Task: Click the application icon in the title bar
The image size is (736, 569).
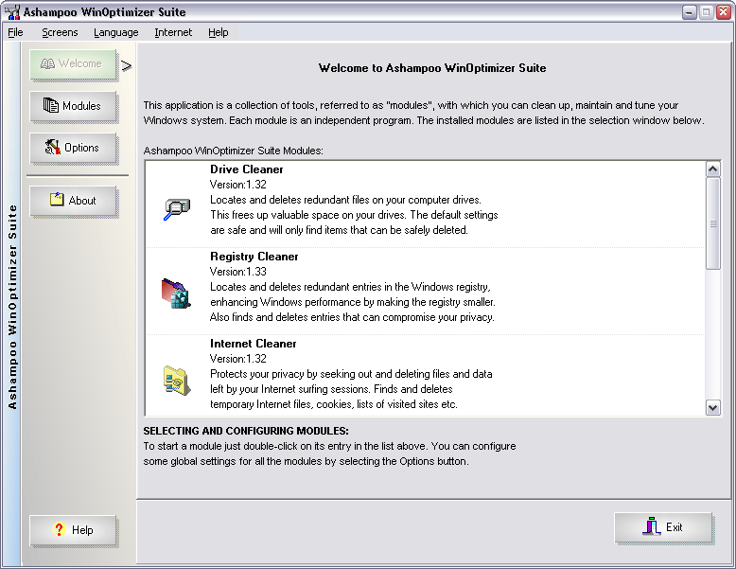Action: (12, 11)
